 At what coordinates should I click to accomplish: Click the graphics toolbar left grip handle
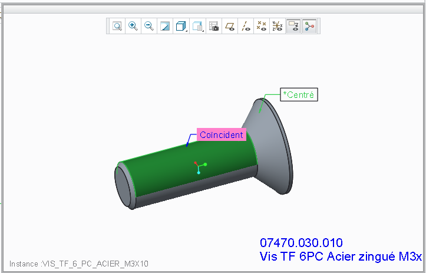click(108, 26)
